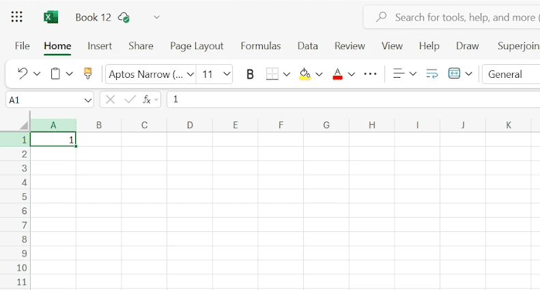540x290 pixels.
Task: Click the cloud saved status icon
Action: (x=124, y=17)
